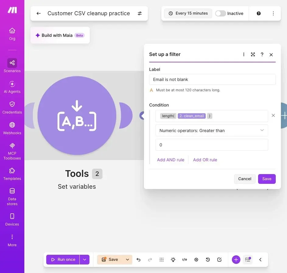Open the filter panel three-dot options menu
Screen dimensions: 287x273
tap(243, 54)
